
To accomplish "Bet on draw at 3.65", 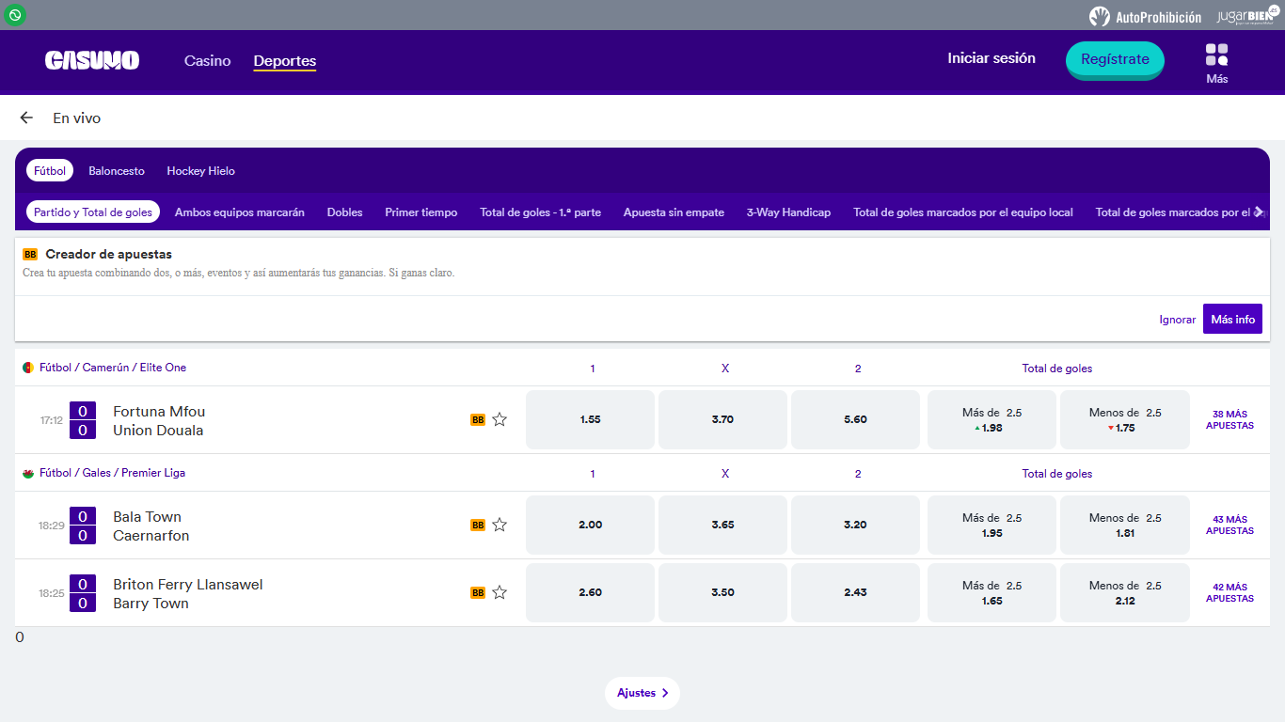I will click(722, 525).
